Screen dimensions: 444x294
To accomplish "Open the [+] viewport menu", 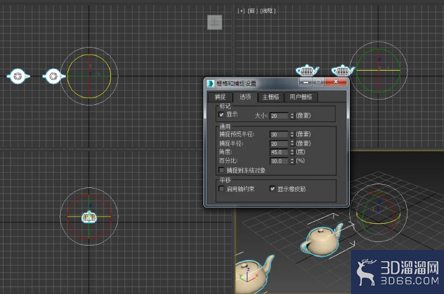I will [x=241, y=11].
